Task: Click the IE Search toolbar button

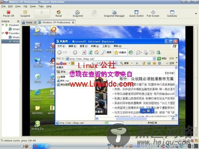Action: point(106,52)
